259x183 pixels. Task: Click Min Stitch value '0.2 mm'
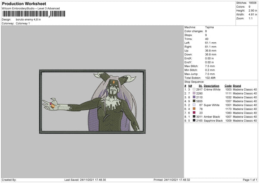point(210,70)
